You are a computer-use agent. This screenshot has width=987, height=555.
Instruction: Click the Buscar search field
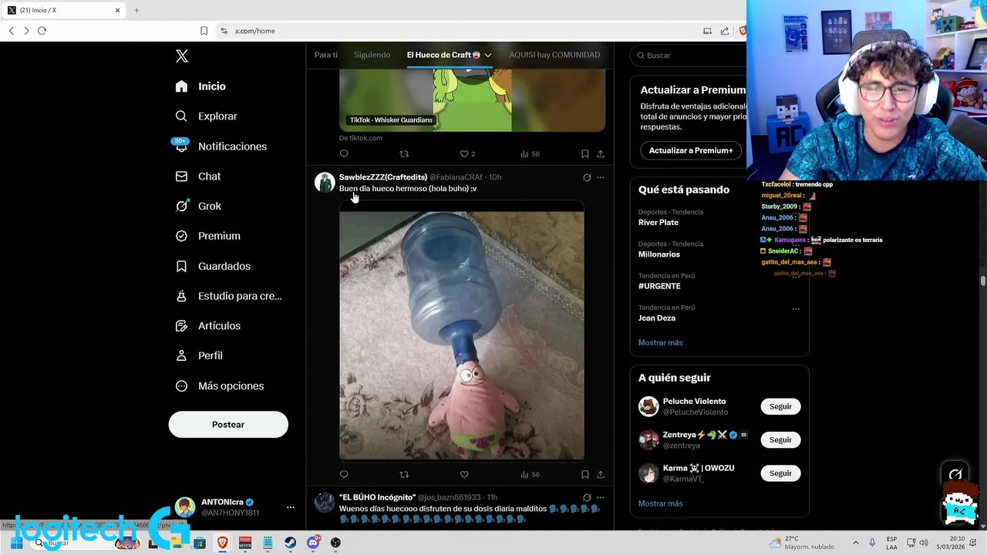[690, 55]
